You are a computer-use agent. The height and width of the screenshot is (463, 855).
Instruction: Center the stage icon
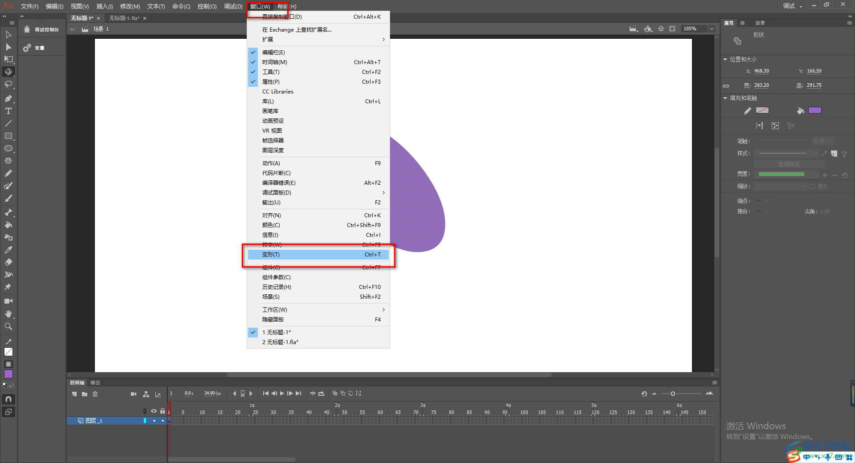click(x=661, y=29)
